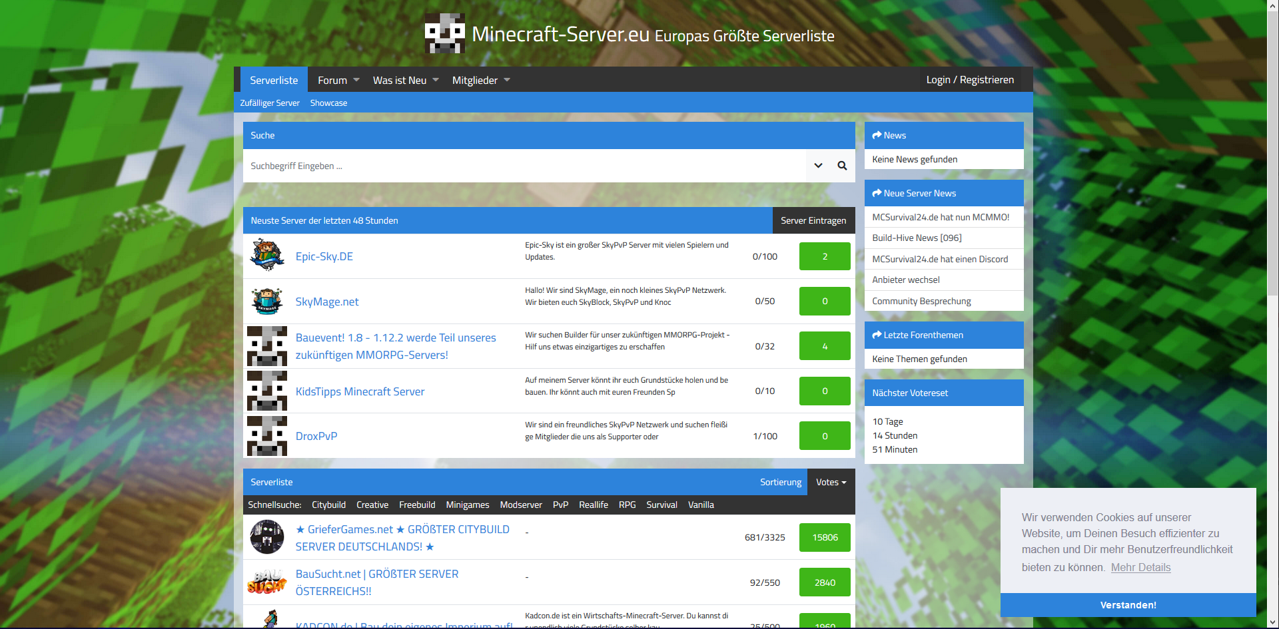Open the Was ist Neu menu
1279x629 pixels.
(406, 80)
